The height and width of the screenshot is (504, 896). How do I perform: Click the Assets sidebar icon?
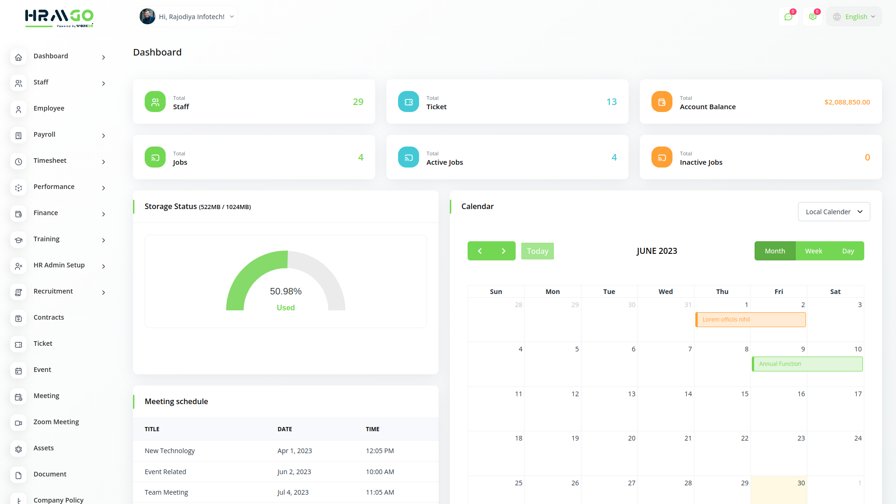pos(19,449)
